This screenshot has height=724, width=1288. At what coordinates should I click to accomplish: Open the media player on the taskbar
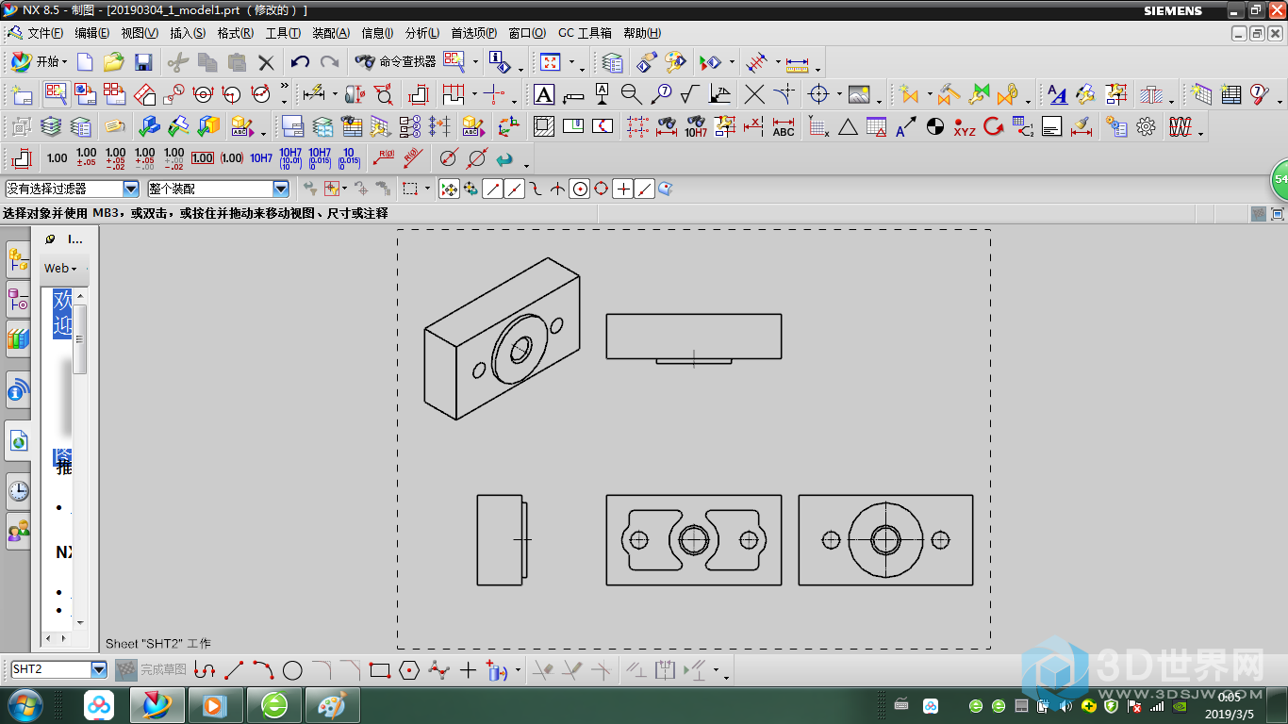(216, 705)
